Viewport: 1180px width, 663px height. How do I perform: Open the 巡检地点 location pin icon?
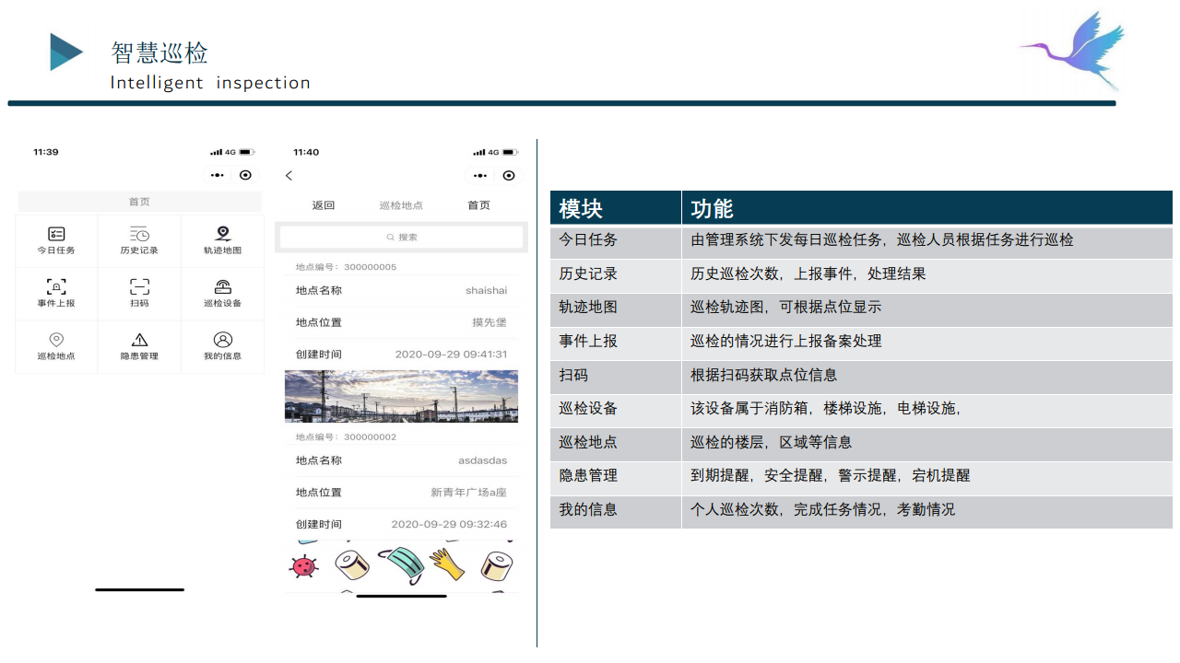tap(56, 340)
